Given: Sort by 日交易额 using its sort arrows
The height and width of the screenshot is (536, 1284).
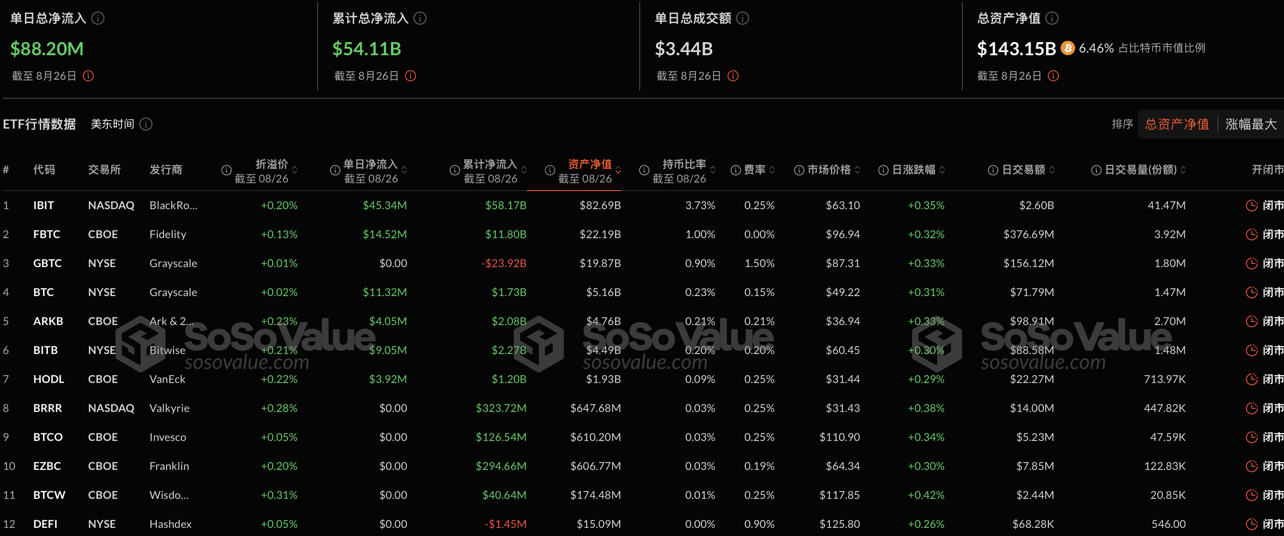Looking at the screenshot, I should tap(1052, 170).
